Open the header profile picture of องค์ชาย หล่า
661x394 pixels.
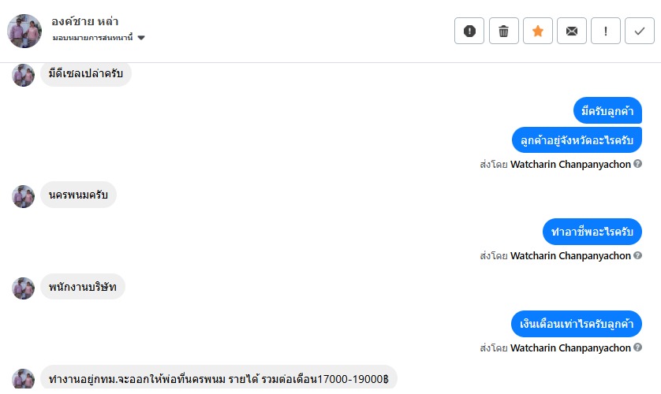[x=24, y=31]
